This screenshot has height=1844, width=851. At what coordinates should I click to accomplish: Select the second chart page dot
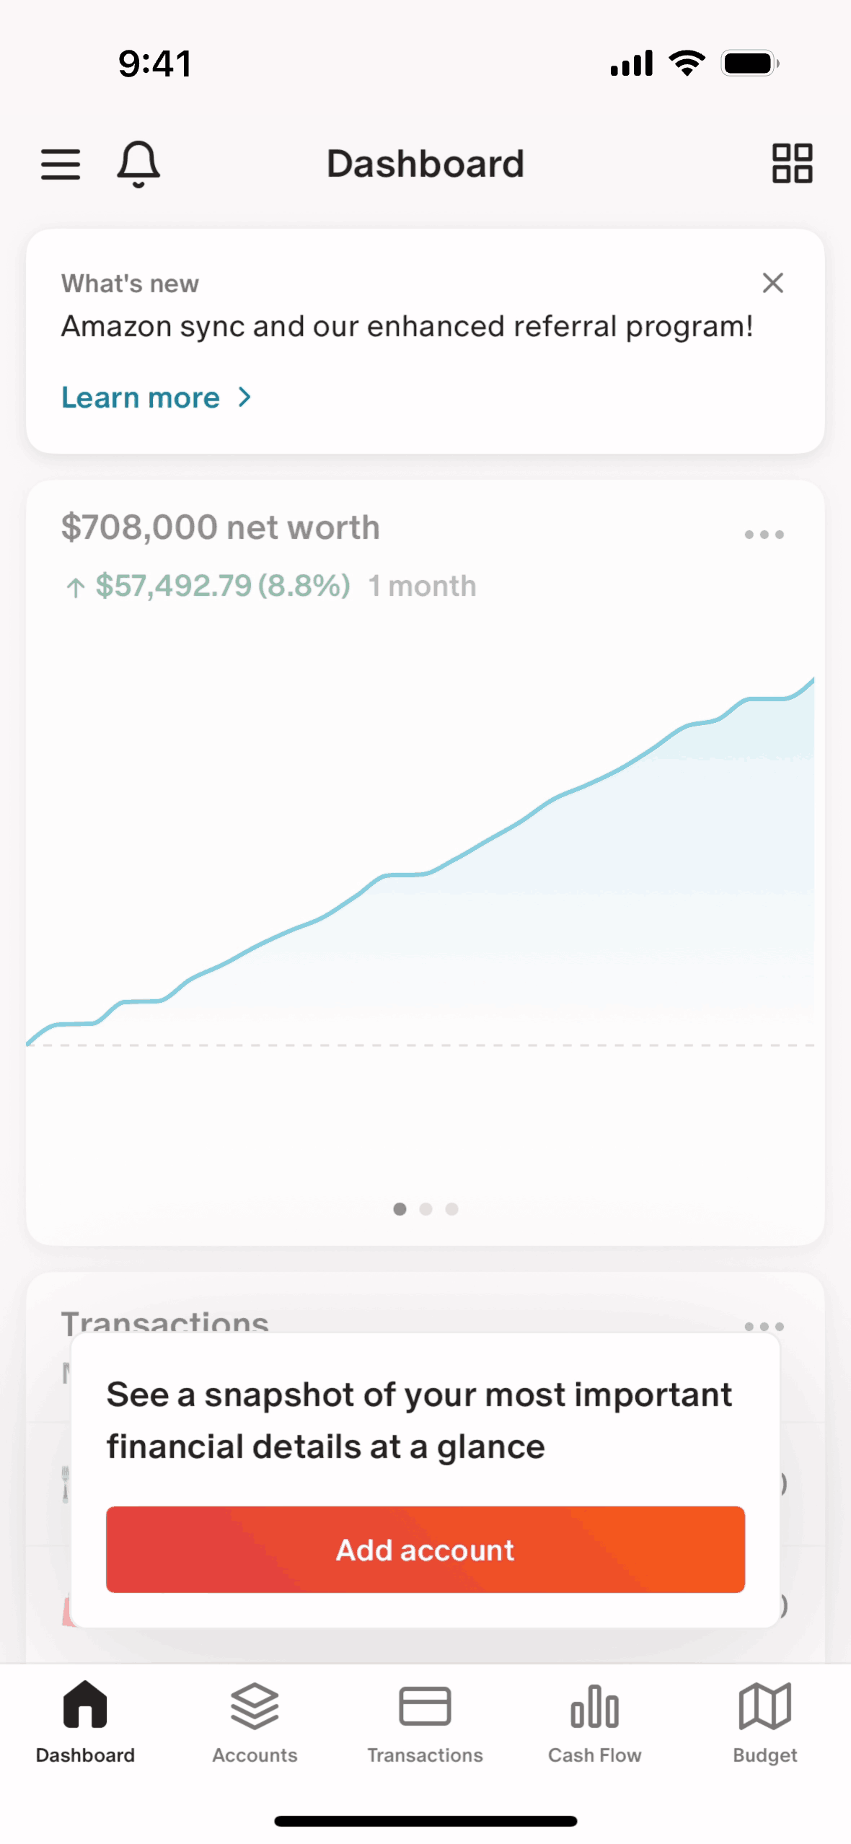[425, 1209]
